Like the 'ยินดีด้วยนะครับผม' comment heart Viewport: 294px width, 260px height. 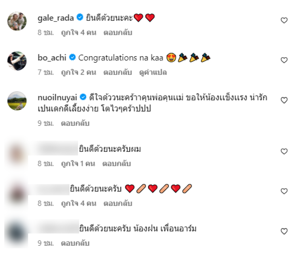point(284,151)
